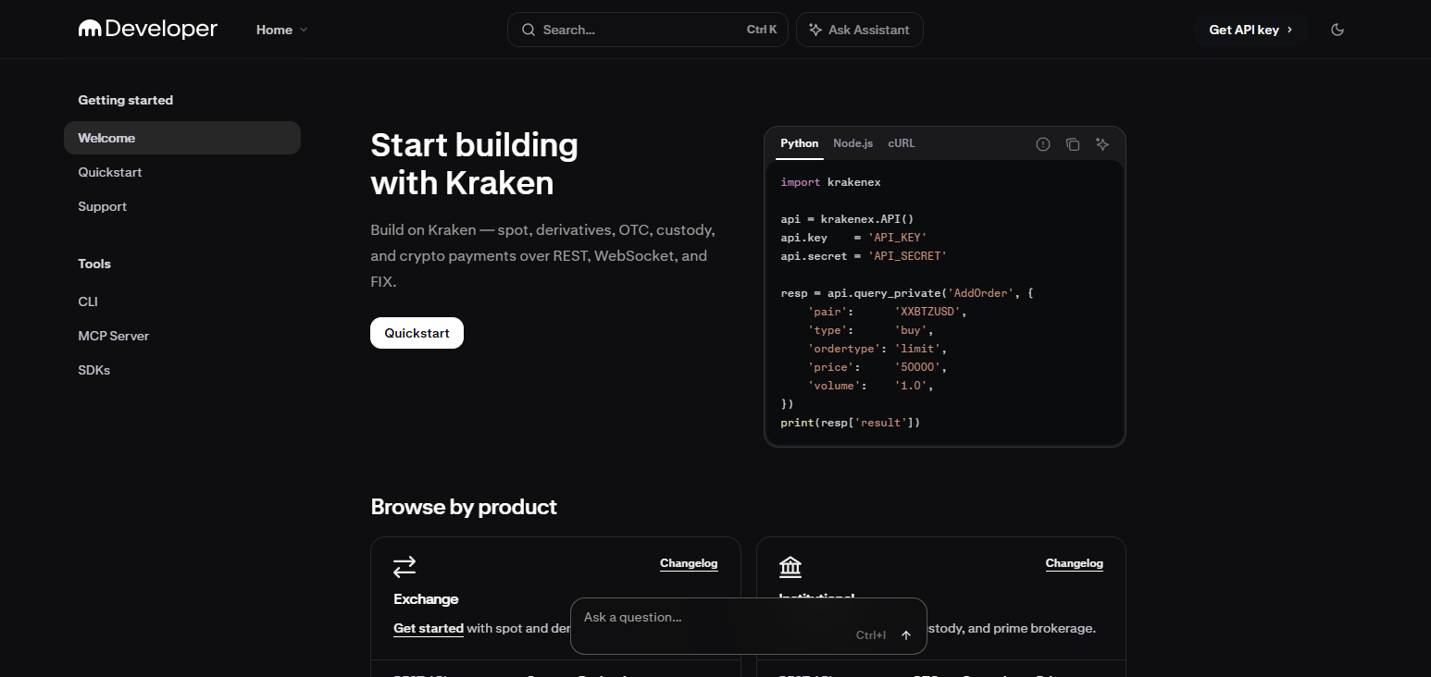Click the white Quickstart button
This screenshot has height=677, width=1431.
(417, 333)
